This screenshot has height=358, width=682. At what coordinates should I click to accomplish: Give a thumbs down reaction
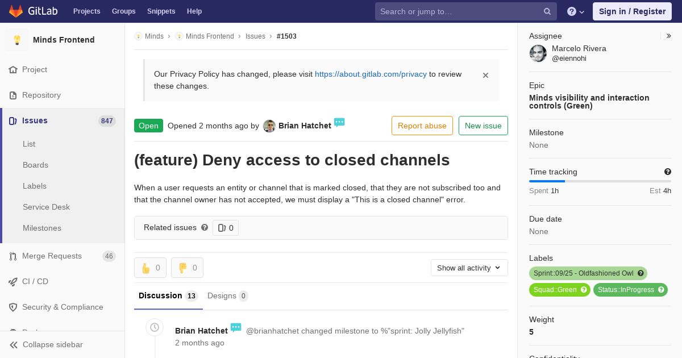187,268
